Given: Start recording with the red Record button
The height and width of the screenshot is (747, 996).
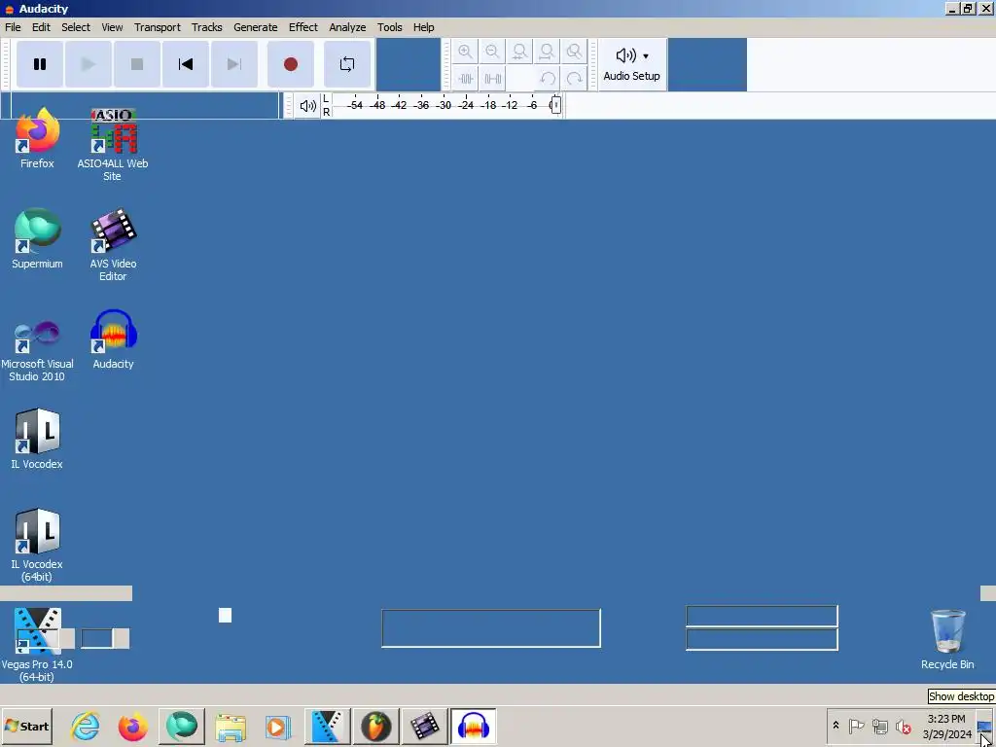Looking at the screenshot, I should (x=290, y=64).
